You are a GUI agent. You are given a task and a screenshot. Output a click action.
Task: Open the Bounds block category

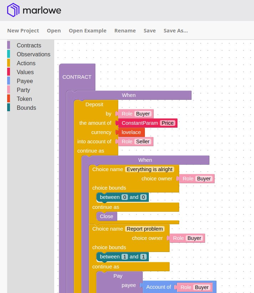(26, 108)
